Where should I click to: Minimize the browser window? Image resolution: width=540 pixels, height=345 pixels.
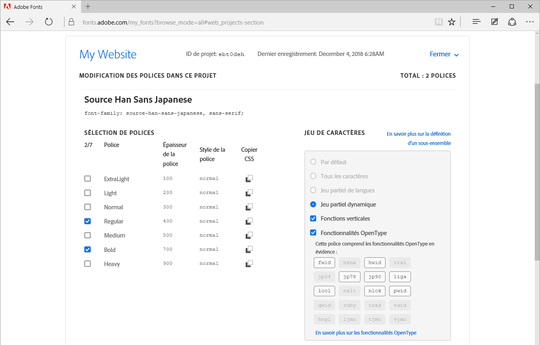point(494,6)
